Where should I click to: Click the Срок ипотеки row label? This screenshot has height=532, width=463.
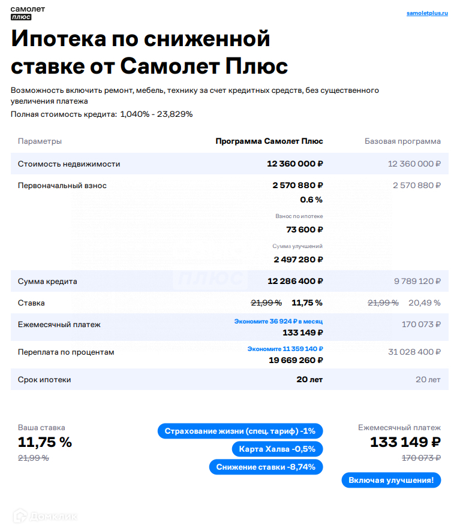(44, 379)
